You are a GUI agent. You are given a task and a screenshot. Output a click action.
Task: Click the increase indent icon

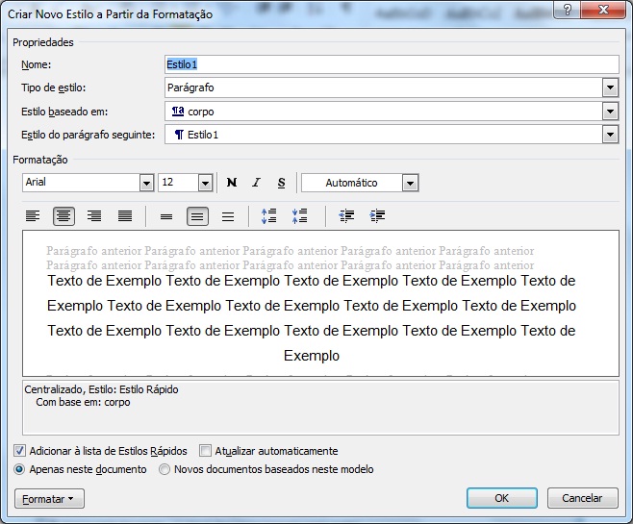point(377,216)
